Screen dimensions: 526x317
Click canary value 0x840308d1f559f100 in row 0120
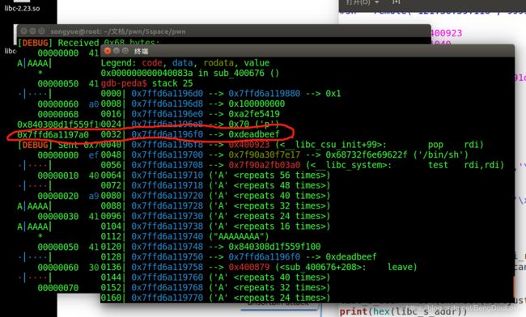click(274, 247)
